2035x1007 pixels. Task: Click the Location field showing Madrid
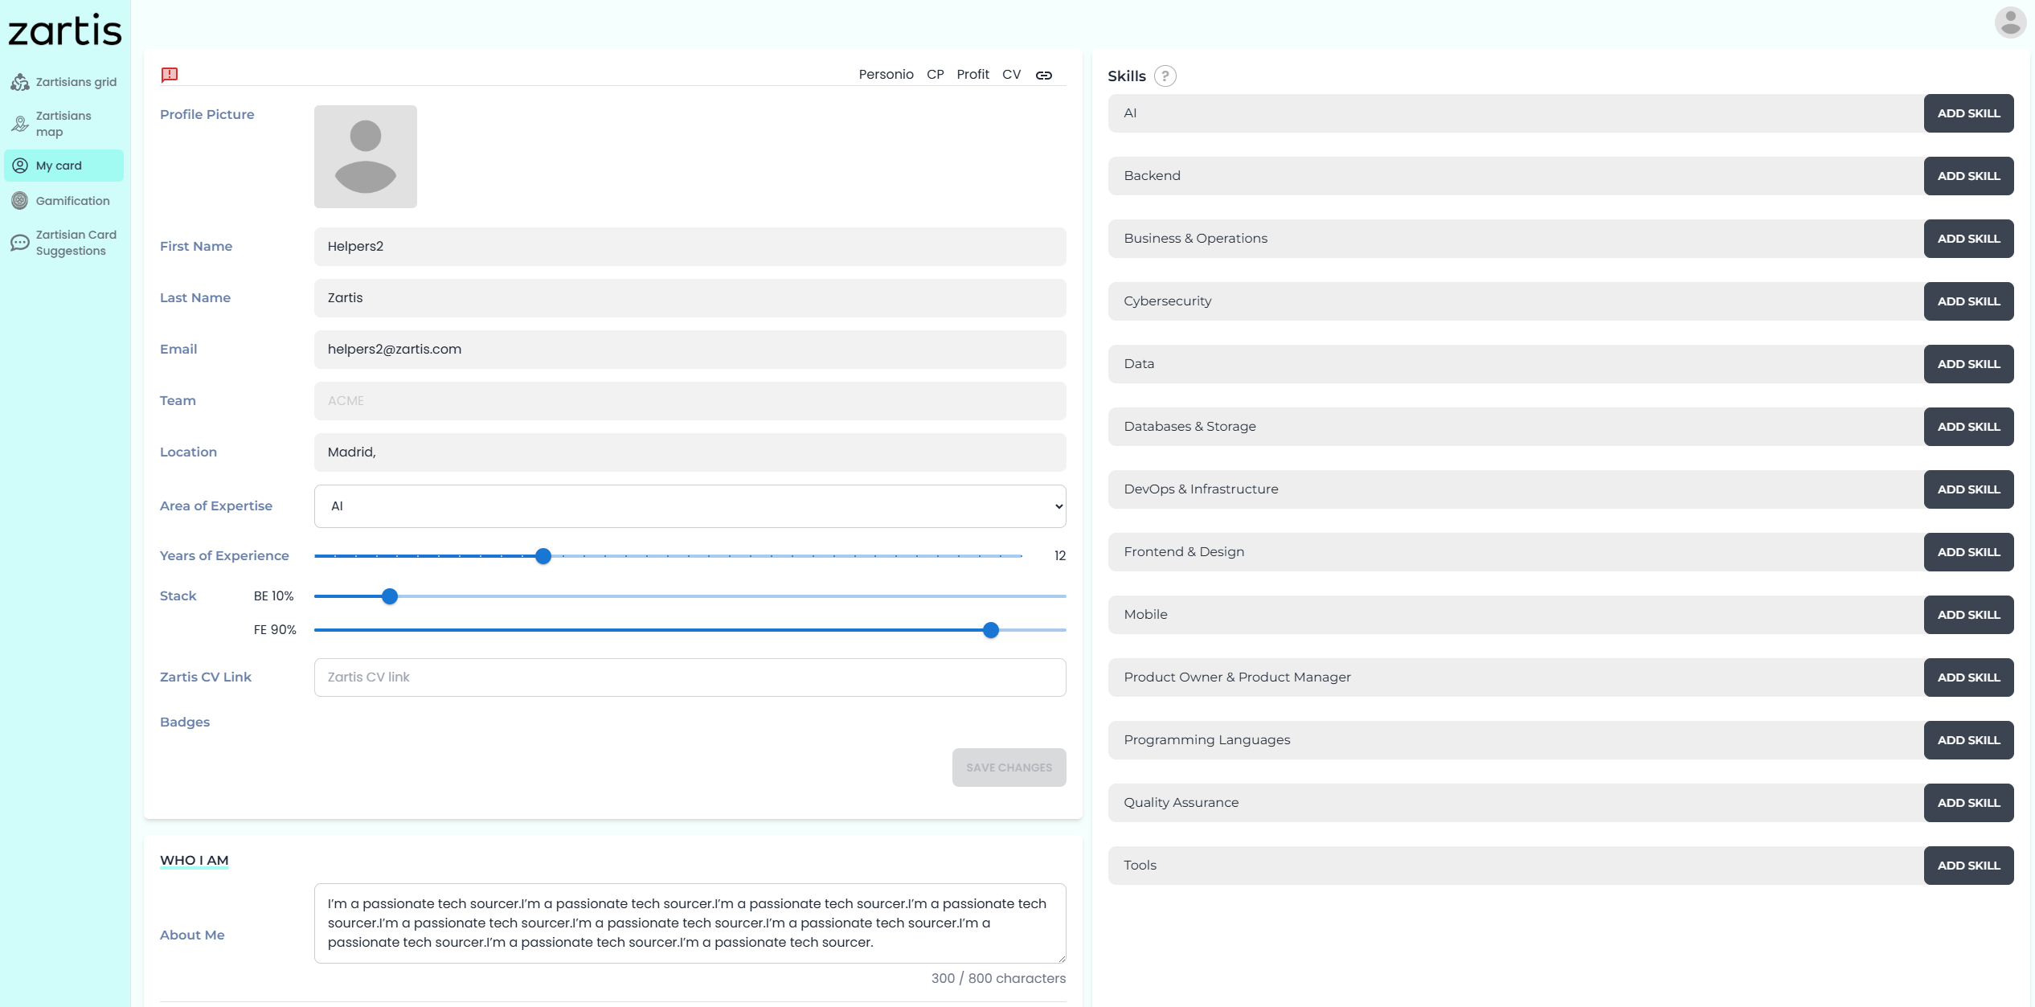click(x=690, y=452)
